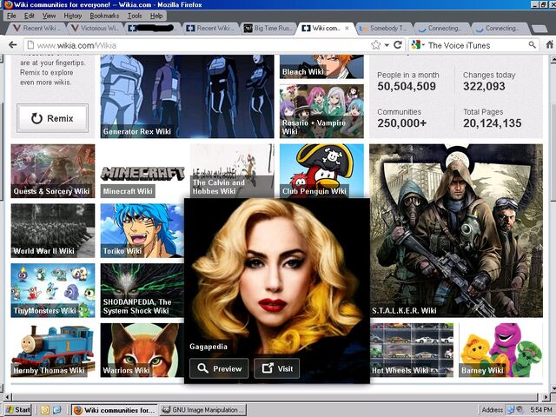This screenshot has height=417, width=556.
Task: Open the Bleach Wiki tile
Action: 321,66
